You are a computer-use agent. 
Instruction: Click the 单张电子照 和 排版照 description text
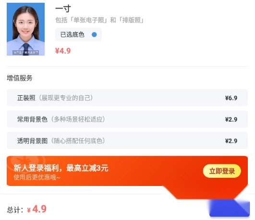click(99, 20)
